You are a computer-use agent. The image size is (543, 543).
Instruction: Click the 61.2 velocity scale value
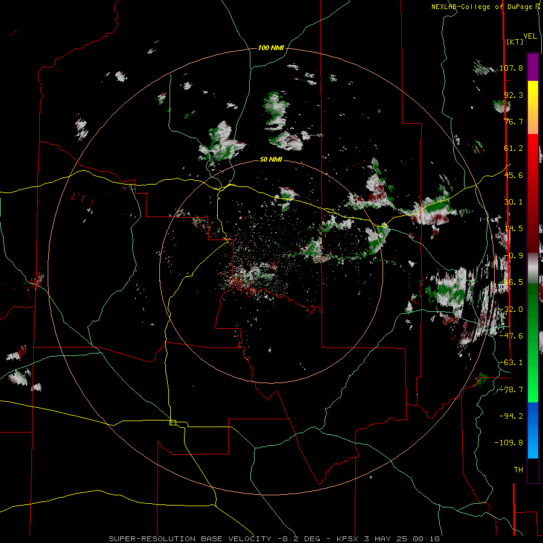click(x=513, y=148)
